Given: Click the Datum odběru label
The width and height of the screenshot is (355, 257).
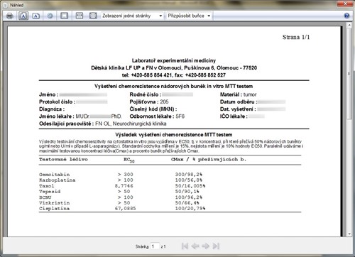Looking at the screenshot, I should 239,102.
